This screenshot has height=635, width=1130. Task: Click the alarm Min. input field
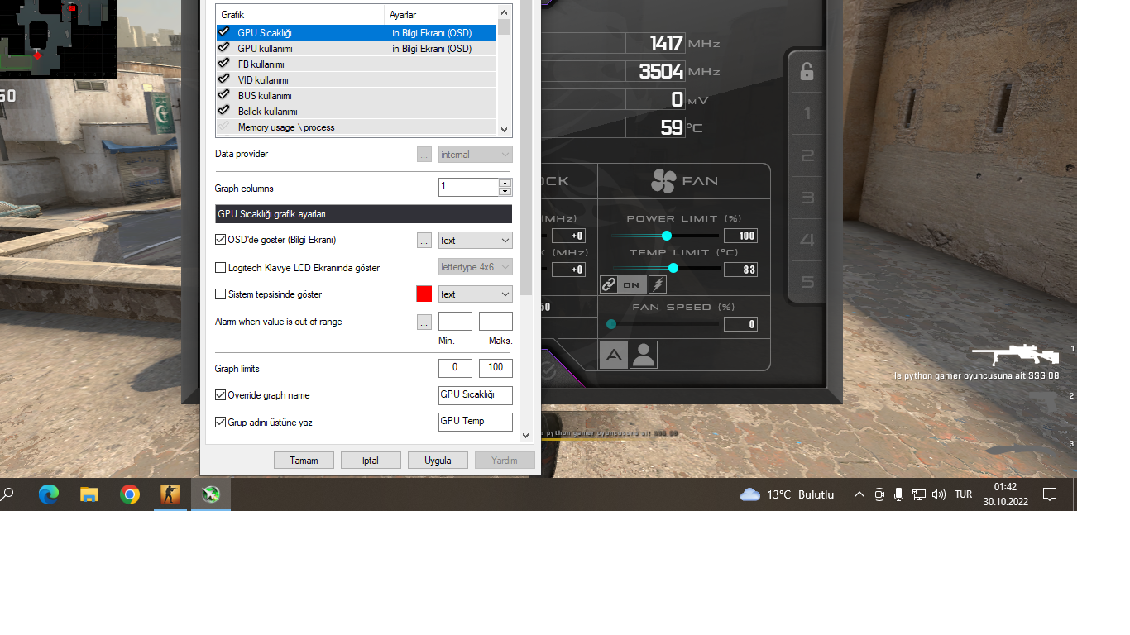pos(455,322)
